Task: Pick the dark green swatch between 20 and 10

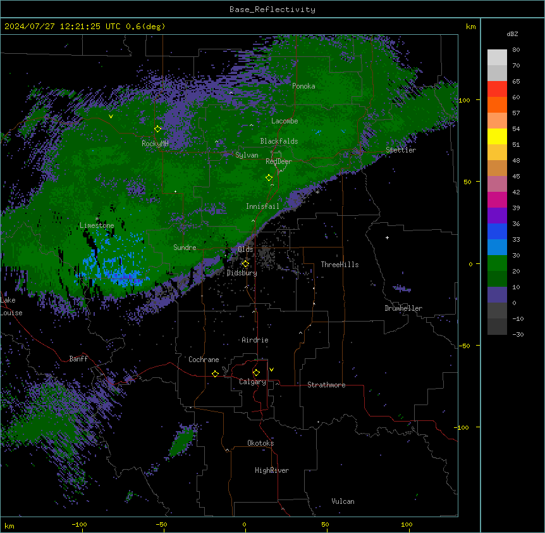Action: [497, 279]
